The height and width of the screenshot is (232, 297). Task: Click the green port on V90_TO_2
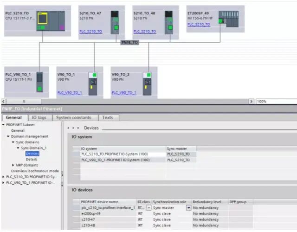coord(149,75)
